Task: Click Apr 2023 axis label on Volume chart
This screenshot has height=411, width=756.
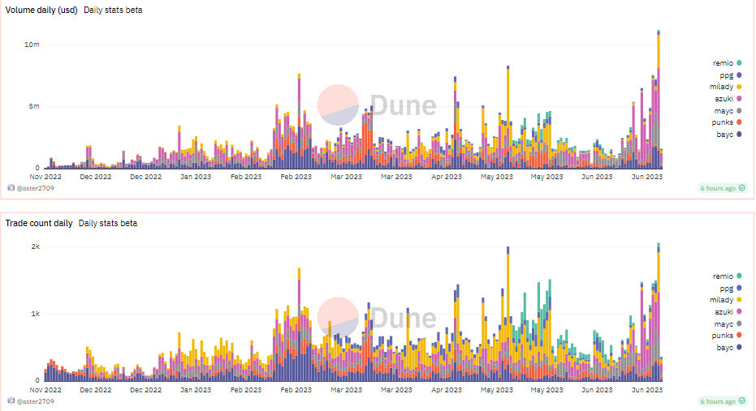Action: pyautogui.click(x=447, y=177)
